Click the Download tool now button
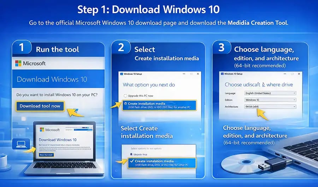This screenshot has width=318, height=187. point(40,106)
